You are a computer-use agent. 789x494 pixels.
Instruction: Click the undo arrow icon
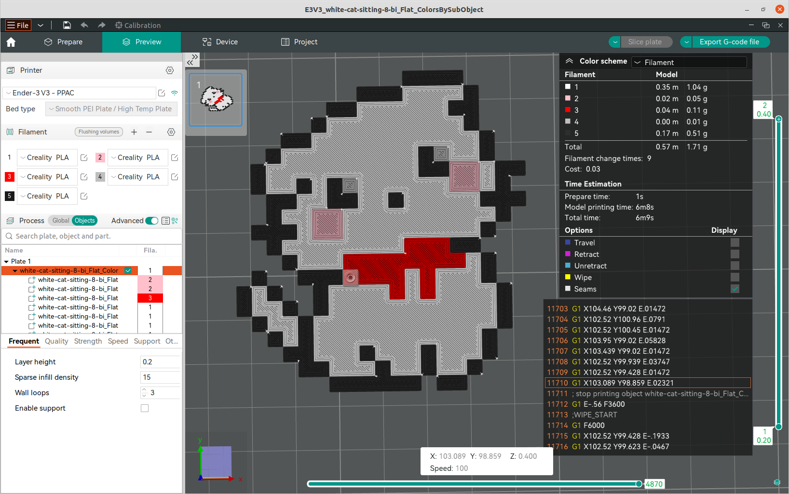(x=84, y=25)
